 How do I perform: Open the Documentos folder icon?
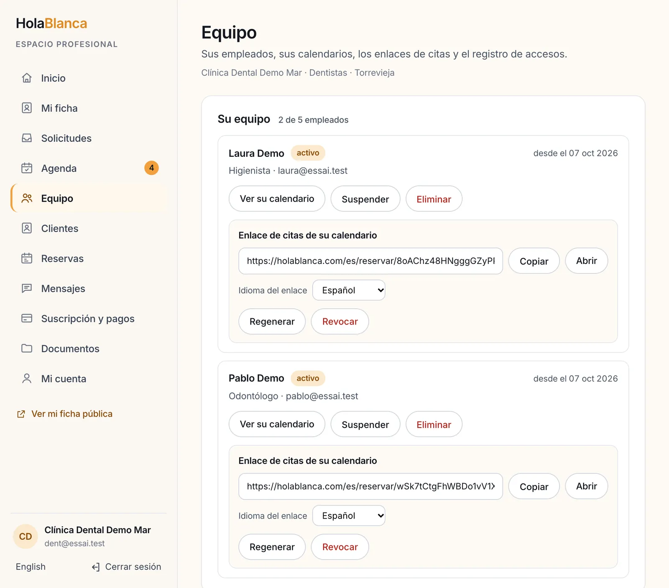click(27, 348)
